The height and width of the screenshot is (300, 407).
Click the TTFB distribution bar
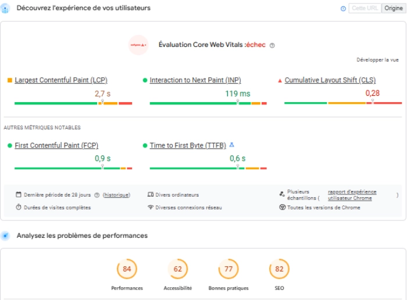(208, 168)
